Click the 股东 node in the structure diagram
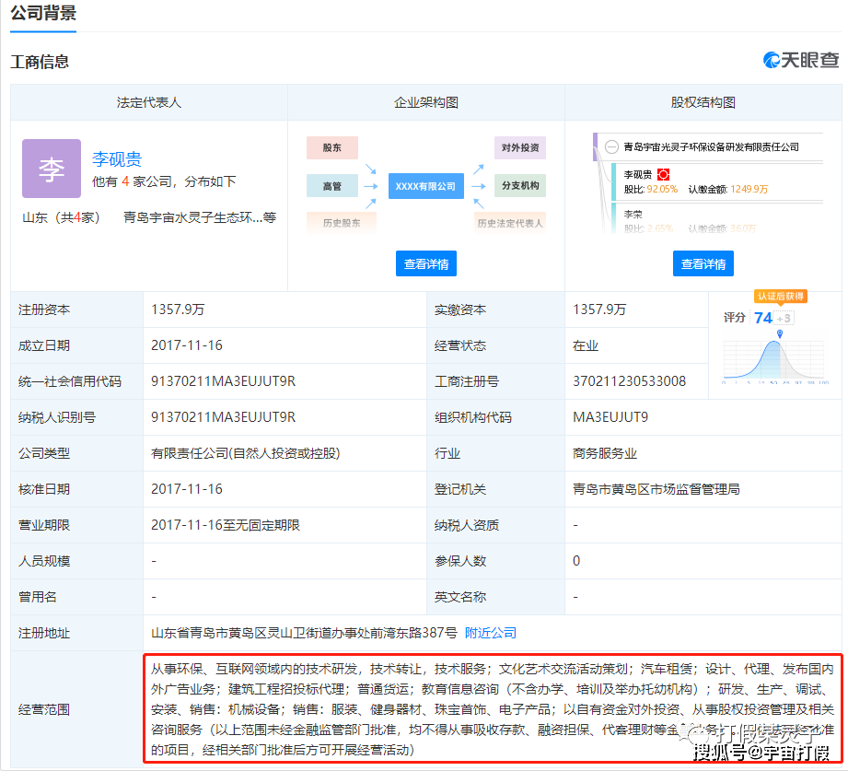Image resolution: width=848 pixels, height=771 pixels. 332,147
